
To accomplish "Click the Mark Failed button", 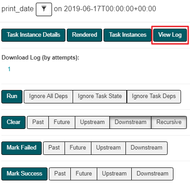I will [x=22, y=148].
